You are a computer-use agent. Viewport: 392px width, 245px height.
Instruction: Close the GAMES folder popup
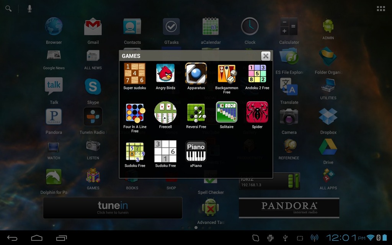click(266, 56)
